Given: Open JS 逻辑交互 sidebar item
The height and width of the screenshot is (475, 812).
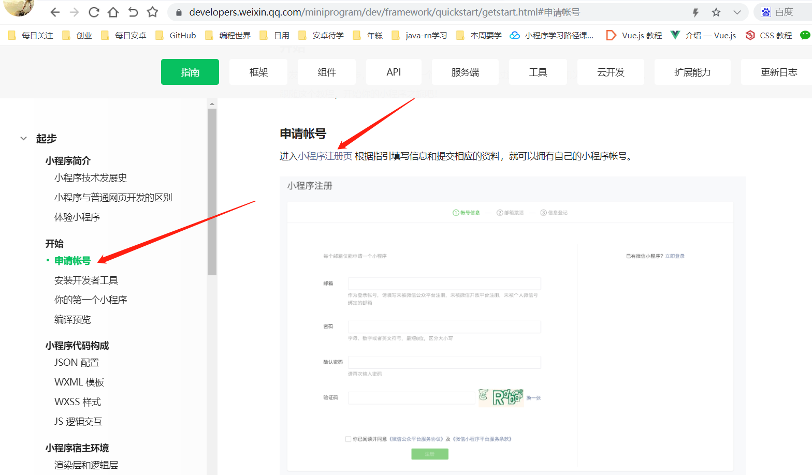Looking at the screenshot, I should click(x=78, y=422).
